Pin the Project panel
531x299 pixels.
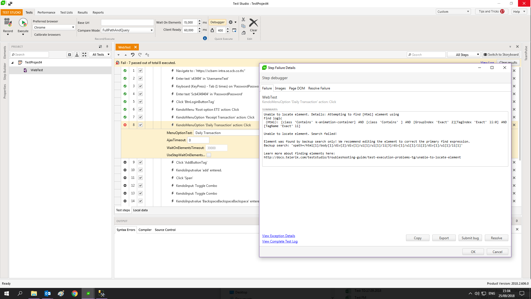(107, 47)
